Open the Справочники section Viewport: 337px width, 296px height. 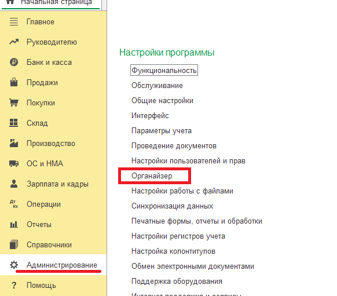49,245
